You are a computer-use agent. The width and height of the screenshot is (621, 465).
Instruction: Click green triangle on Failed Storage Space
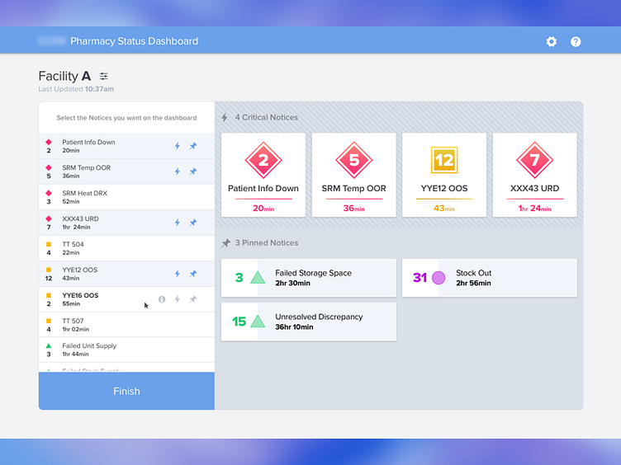point(258,278)
